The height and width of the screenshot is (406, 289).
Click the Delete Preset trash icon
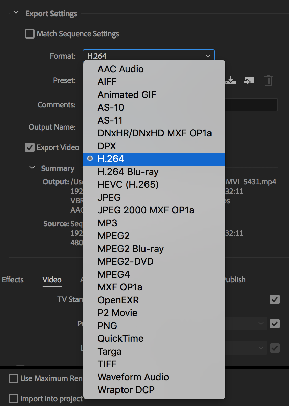[268, 80]
